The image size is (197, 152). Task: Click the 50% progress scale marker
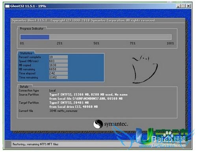96,43
